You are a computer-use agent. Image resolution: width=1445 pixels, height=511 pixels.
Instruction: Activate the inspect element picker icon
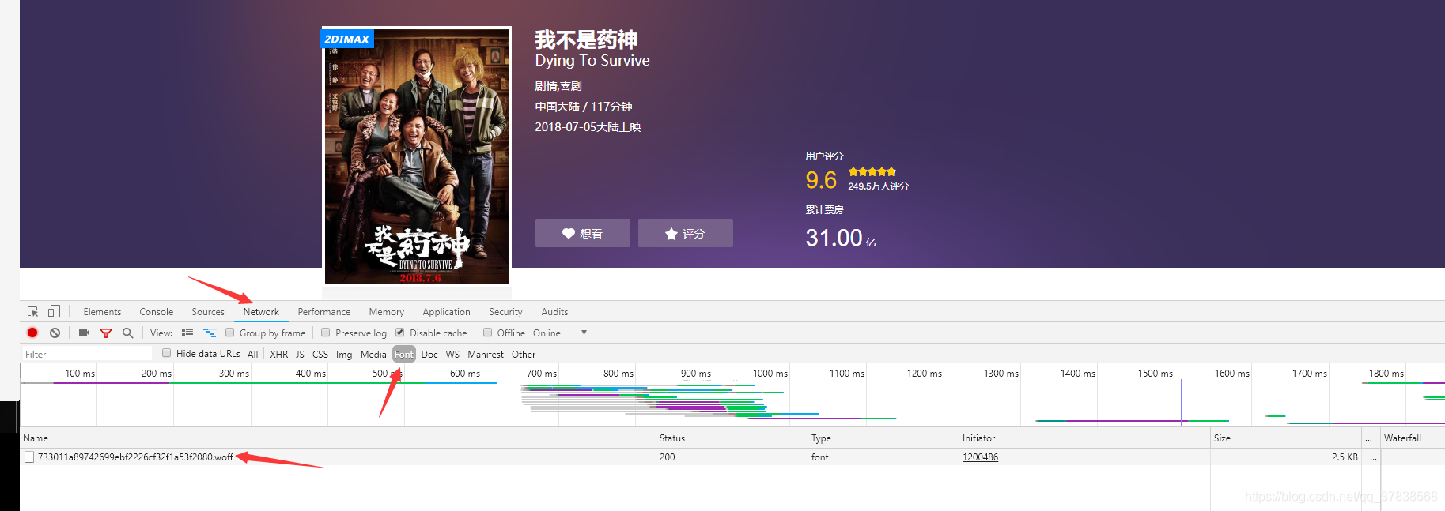coord(33,312)
